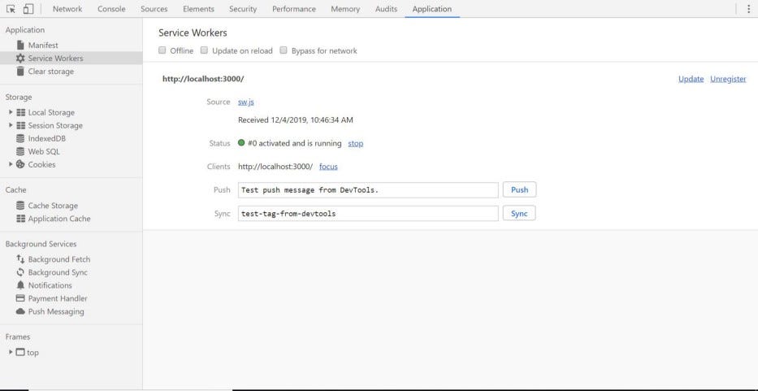Click the top frame window icon
This screenshot has height=391, width=758.
20,352
